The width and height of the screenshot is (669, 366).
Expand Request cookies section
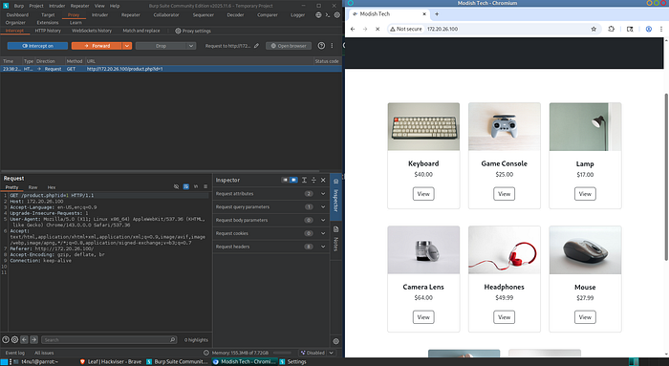[x=323, y=233]
